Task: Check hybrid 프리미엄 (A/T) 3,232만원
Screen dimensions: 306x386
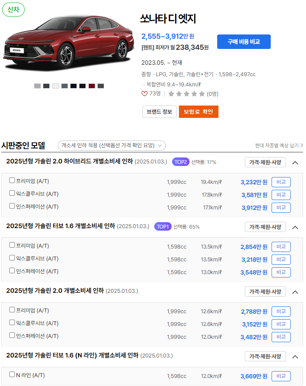Action: click(x=12, y=180)
